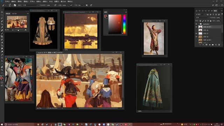Select the Horizontal Type tool
The width and height of the screenshot is (224, 126).
[x=2, y=58]
